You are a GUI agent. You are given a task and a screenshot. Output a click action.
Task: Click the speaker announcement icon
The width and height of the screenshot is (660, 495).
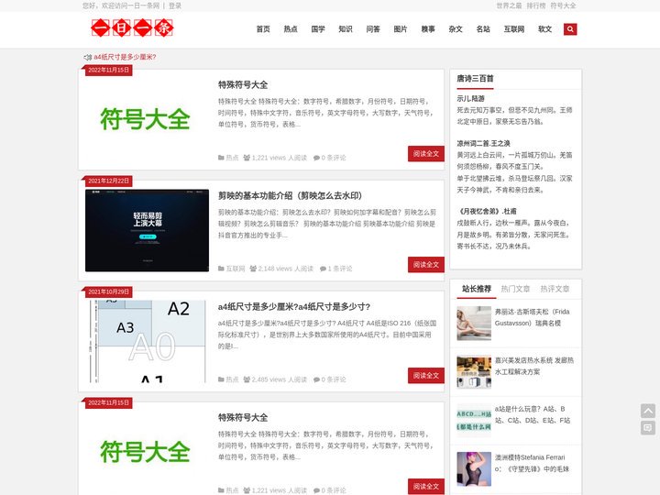(x=88, y=57)
